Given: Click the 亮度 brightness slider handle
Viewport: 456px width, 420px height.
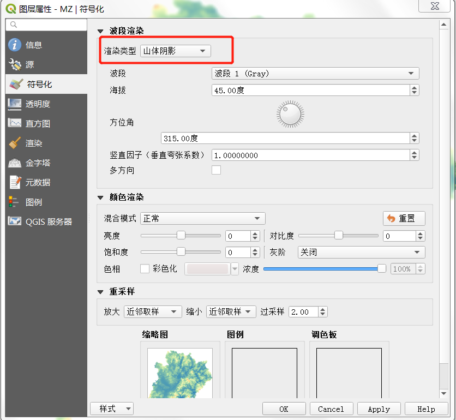Looking at the screenshot, I should click(181, 236).
